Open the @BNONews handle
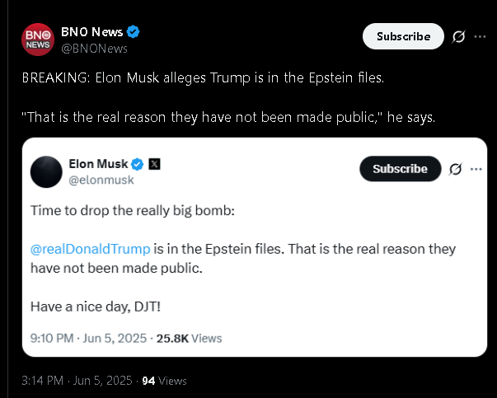Screen dimensions: 497x398 tap(94, 49)
